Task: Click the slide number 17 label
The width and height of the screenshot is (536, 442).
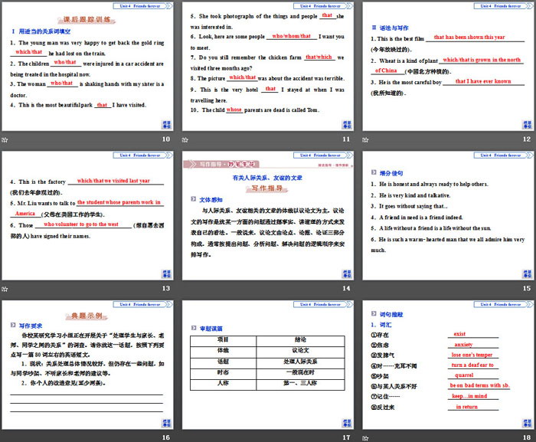Action: pos(346,437)
